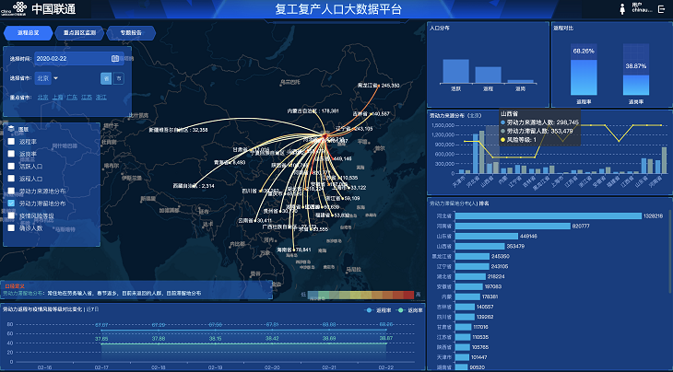Click the 活跃 bar in 人口分布 chart

tap(455, 71)
